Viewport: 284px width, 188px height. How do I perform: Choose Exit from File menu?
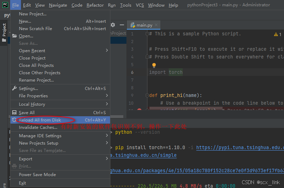click(x=60, y=183)
